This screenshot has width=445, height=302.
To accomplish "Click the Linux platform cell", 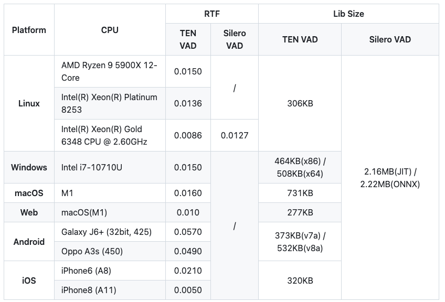I will tap(29, 103).
